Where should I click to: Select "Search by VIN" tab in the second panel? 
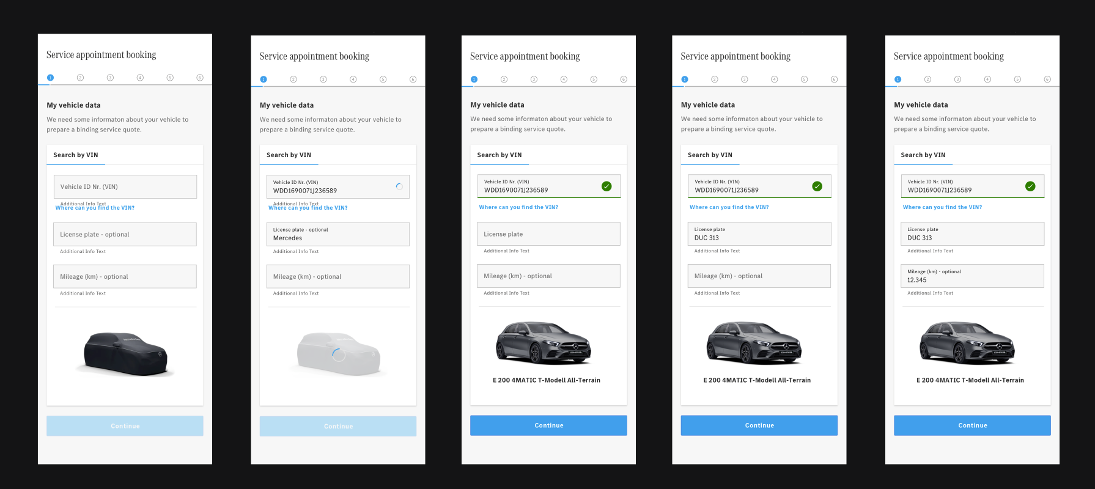coord(289,155)
